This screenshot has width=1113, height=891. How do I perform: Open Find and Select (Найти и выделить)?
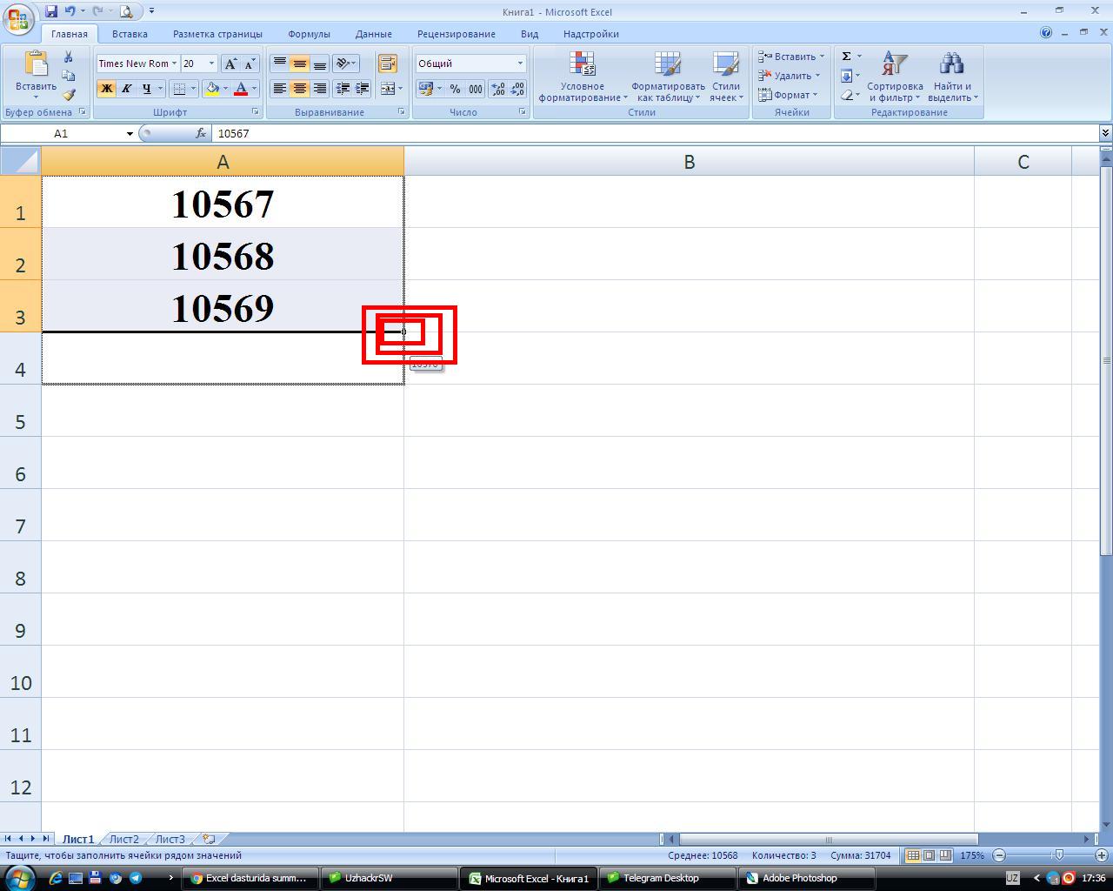coord(952,77)
